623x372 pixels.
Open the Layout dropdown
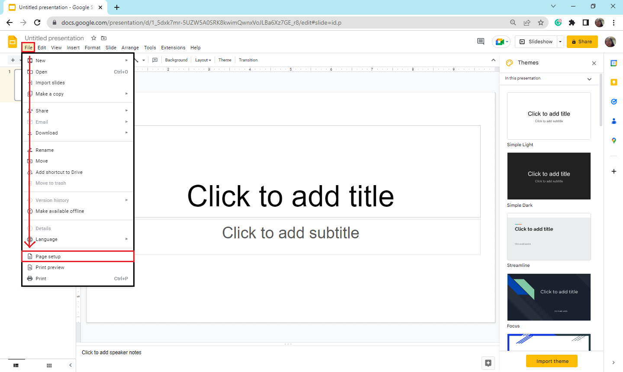tap(203, 60)
